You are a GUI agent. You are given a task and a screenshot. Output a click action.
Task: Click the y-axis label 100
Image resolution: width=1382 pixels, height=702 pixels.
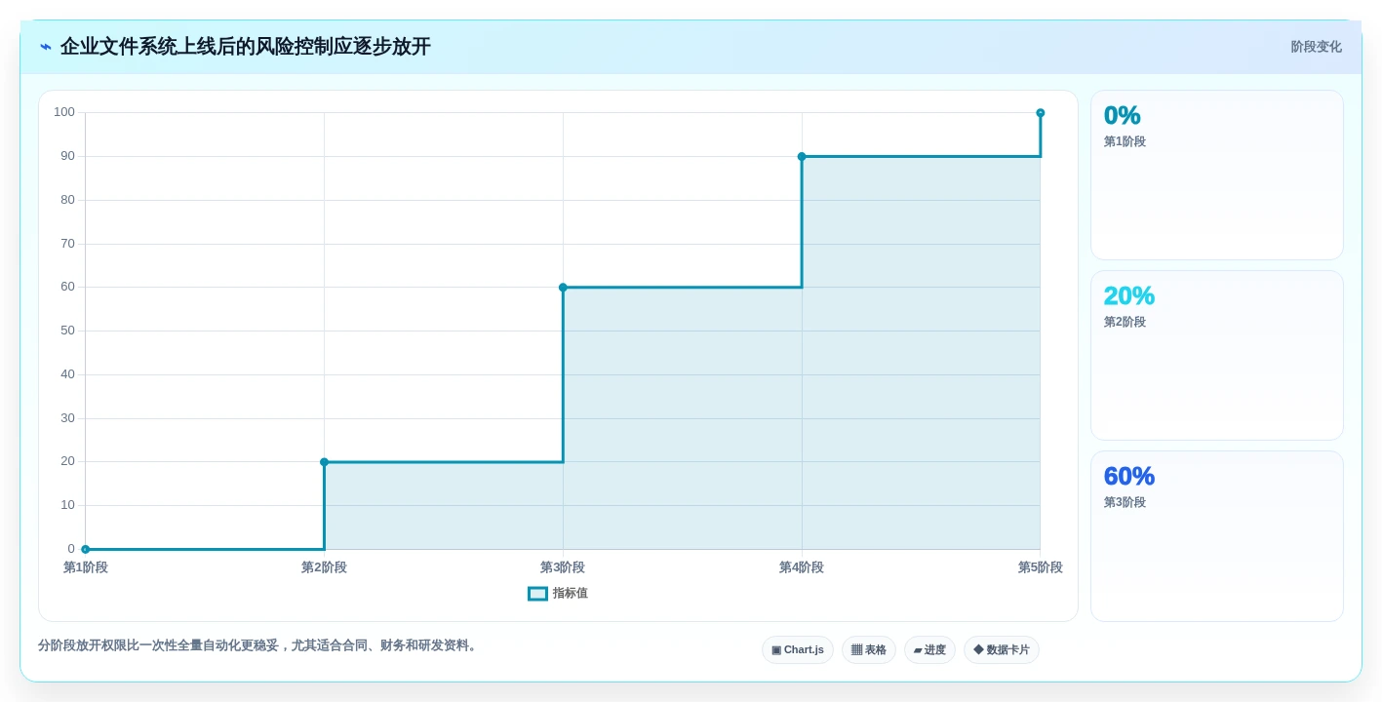tap(64, 112)
